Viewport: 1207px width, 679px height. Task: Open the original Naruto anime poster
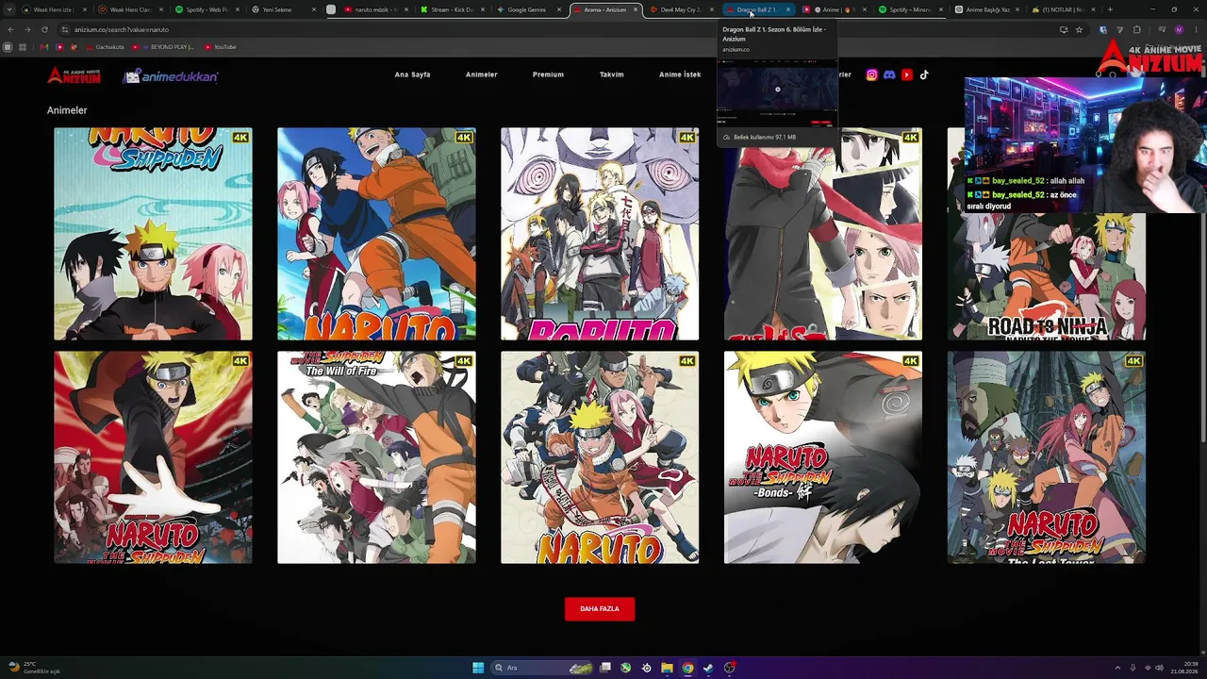tap(376, 234)
